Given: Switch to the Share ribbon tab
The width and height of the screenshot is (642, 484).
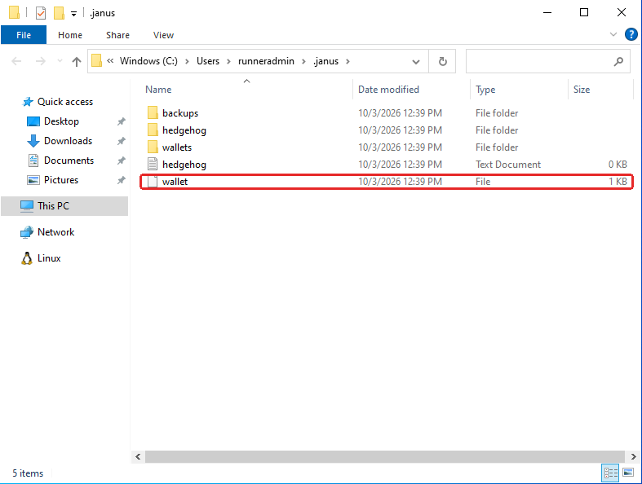Looking at the screenshot, I should pyautogui.click(x=118, y=35).
